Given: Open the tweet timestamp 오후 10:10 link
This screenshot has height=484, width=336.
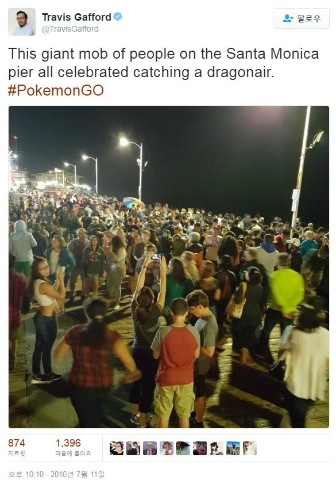Looking at the screenshot, I should [x=57, y=474].
